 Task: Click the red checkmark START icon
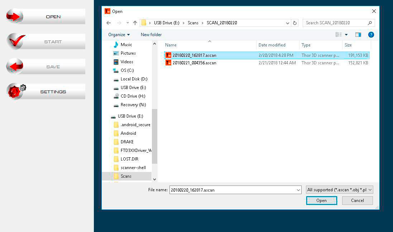tap(15, 41)
